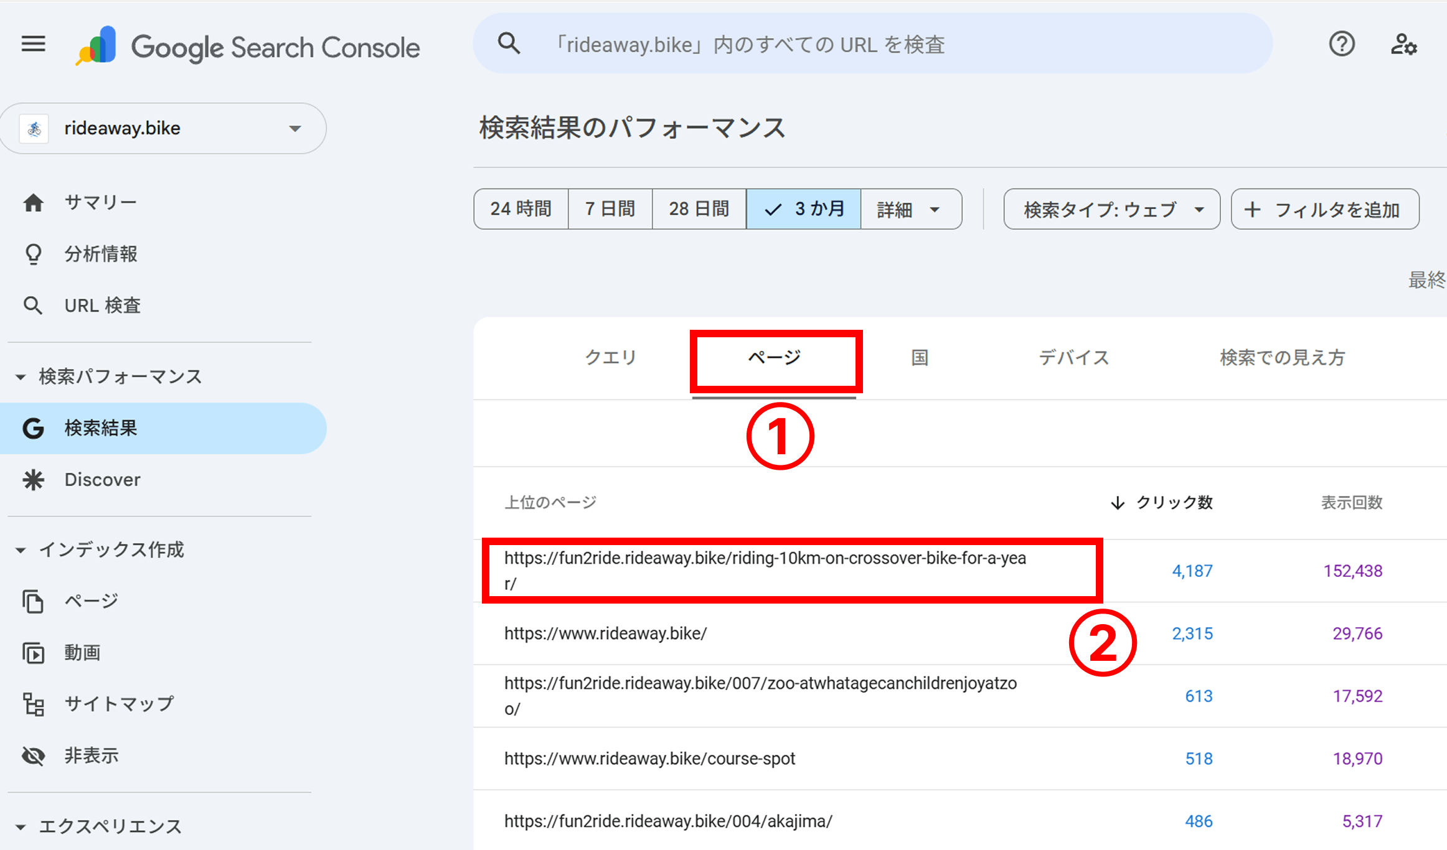Switch to the クエリ tab
This screenshot has height=850, width=1447.
[610, 357]
